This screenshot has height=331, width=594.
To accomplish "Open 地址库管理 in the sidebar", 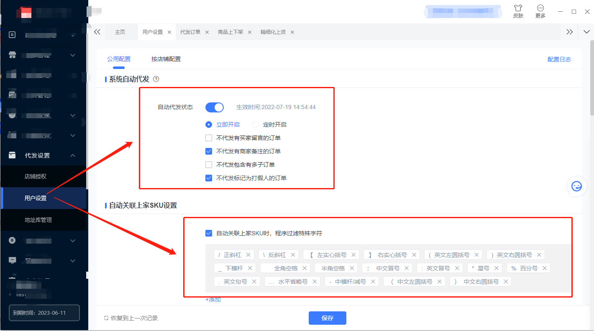I will tap(38, 220).
